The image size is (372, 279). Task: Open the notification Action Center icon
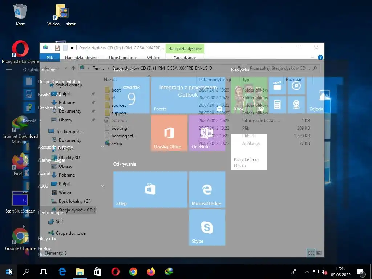point(361,272)
